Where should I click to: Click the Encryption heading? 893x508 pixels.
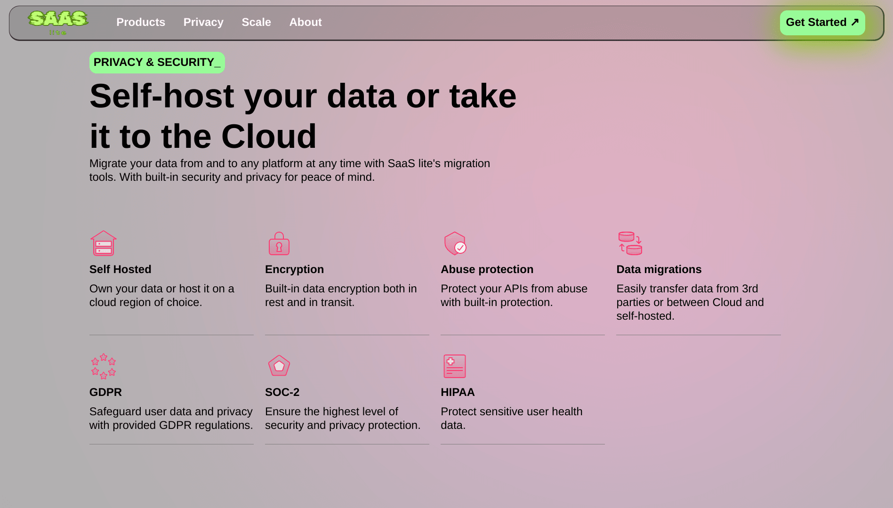[x=294, y=269]
